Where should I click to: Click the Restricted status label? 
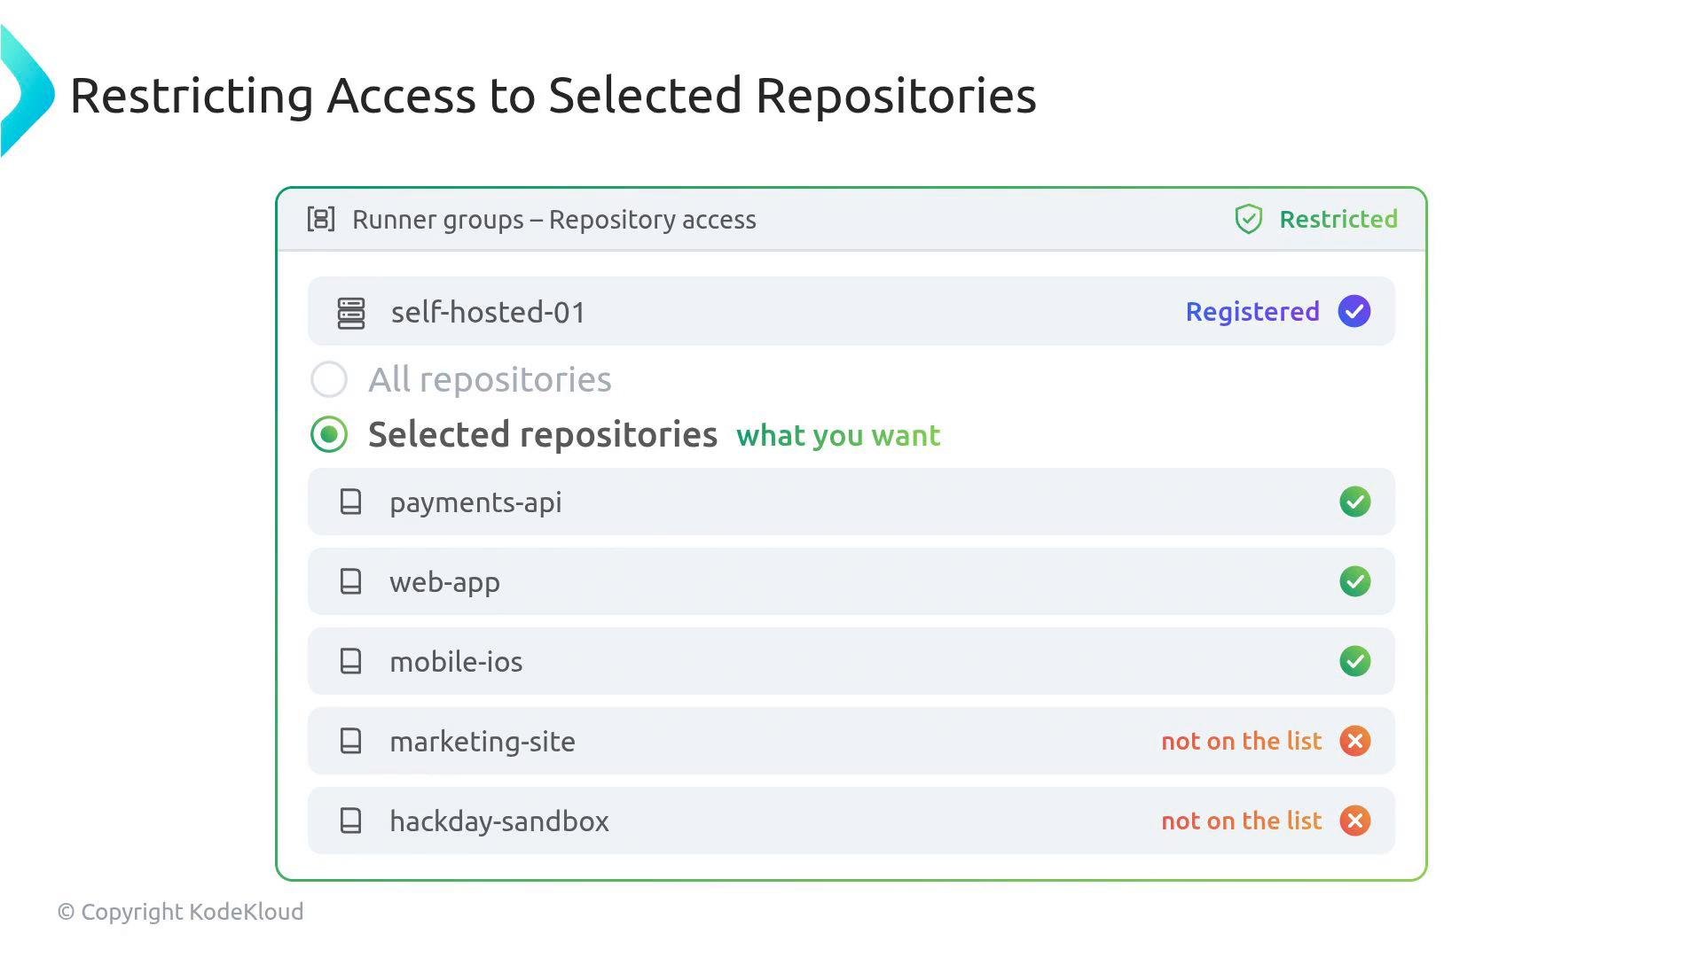point(1338,219)
